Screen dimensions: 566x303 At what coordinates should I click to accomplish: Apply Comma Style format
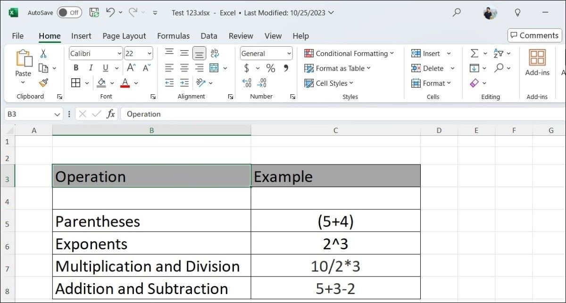click(286, 68)
